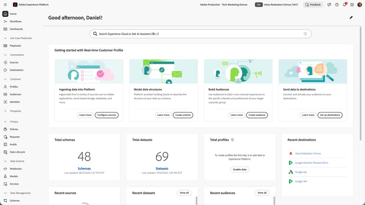Screen dimensions: 365x205
Task: Open Sources icon in sidebar
Action: pos(5,62)
